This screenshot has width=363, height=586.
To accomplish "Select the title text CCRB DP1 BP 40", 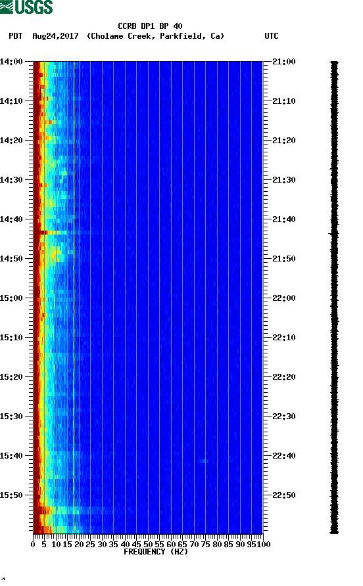I will pyautogui.click(x=150, y=26).
